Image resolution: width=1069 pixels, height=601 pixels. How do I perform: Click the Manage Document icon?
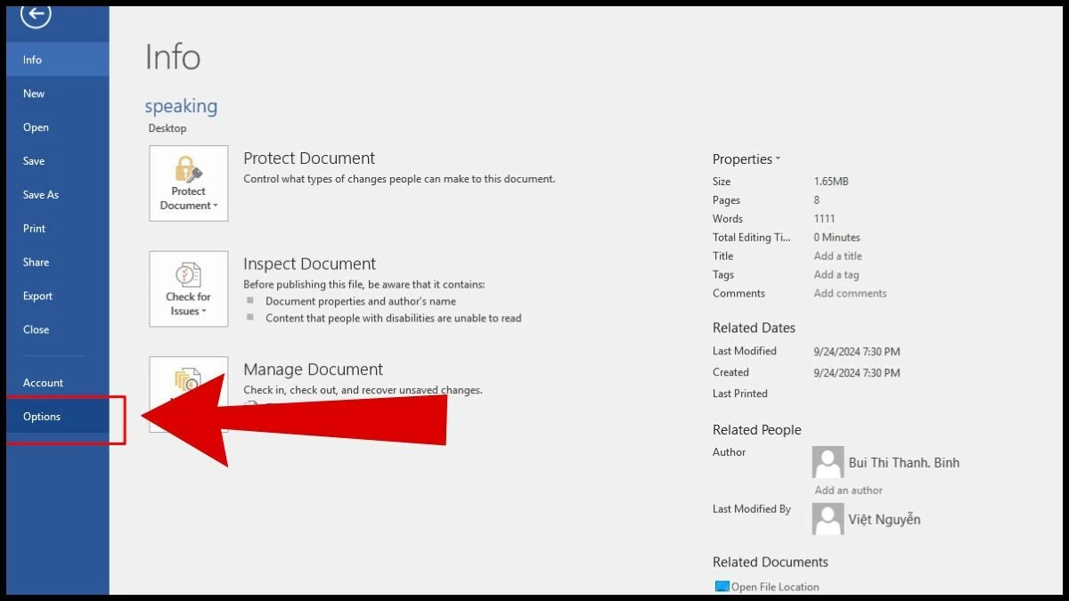point(188,381)
